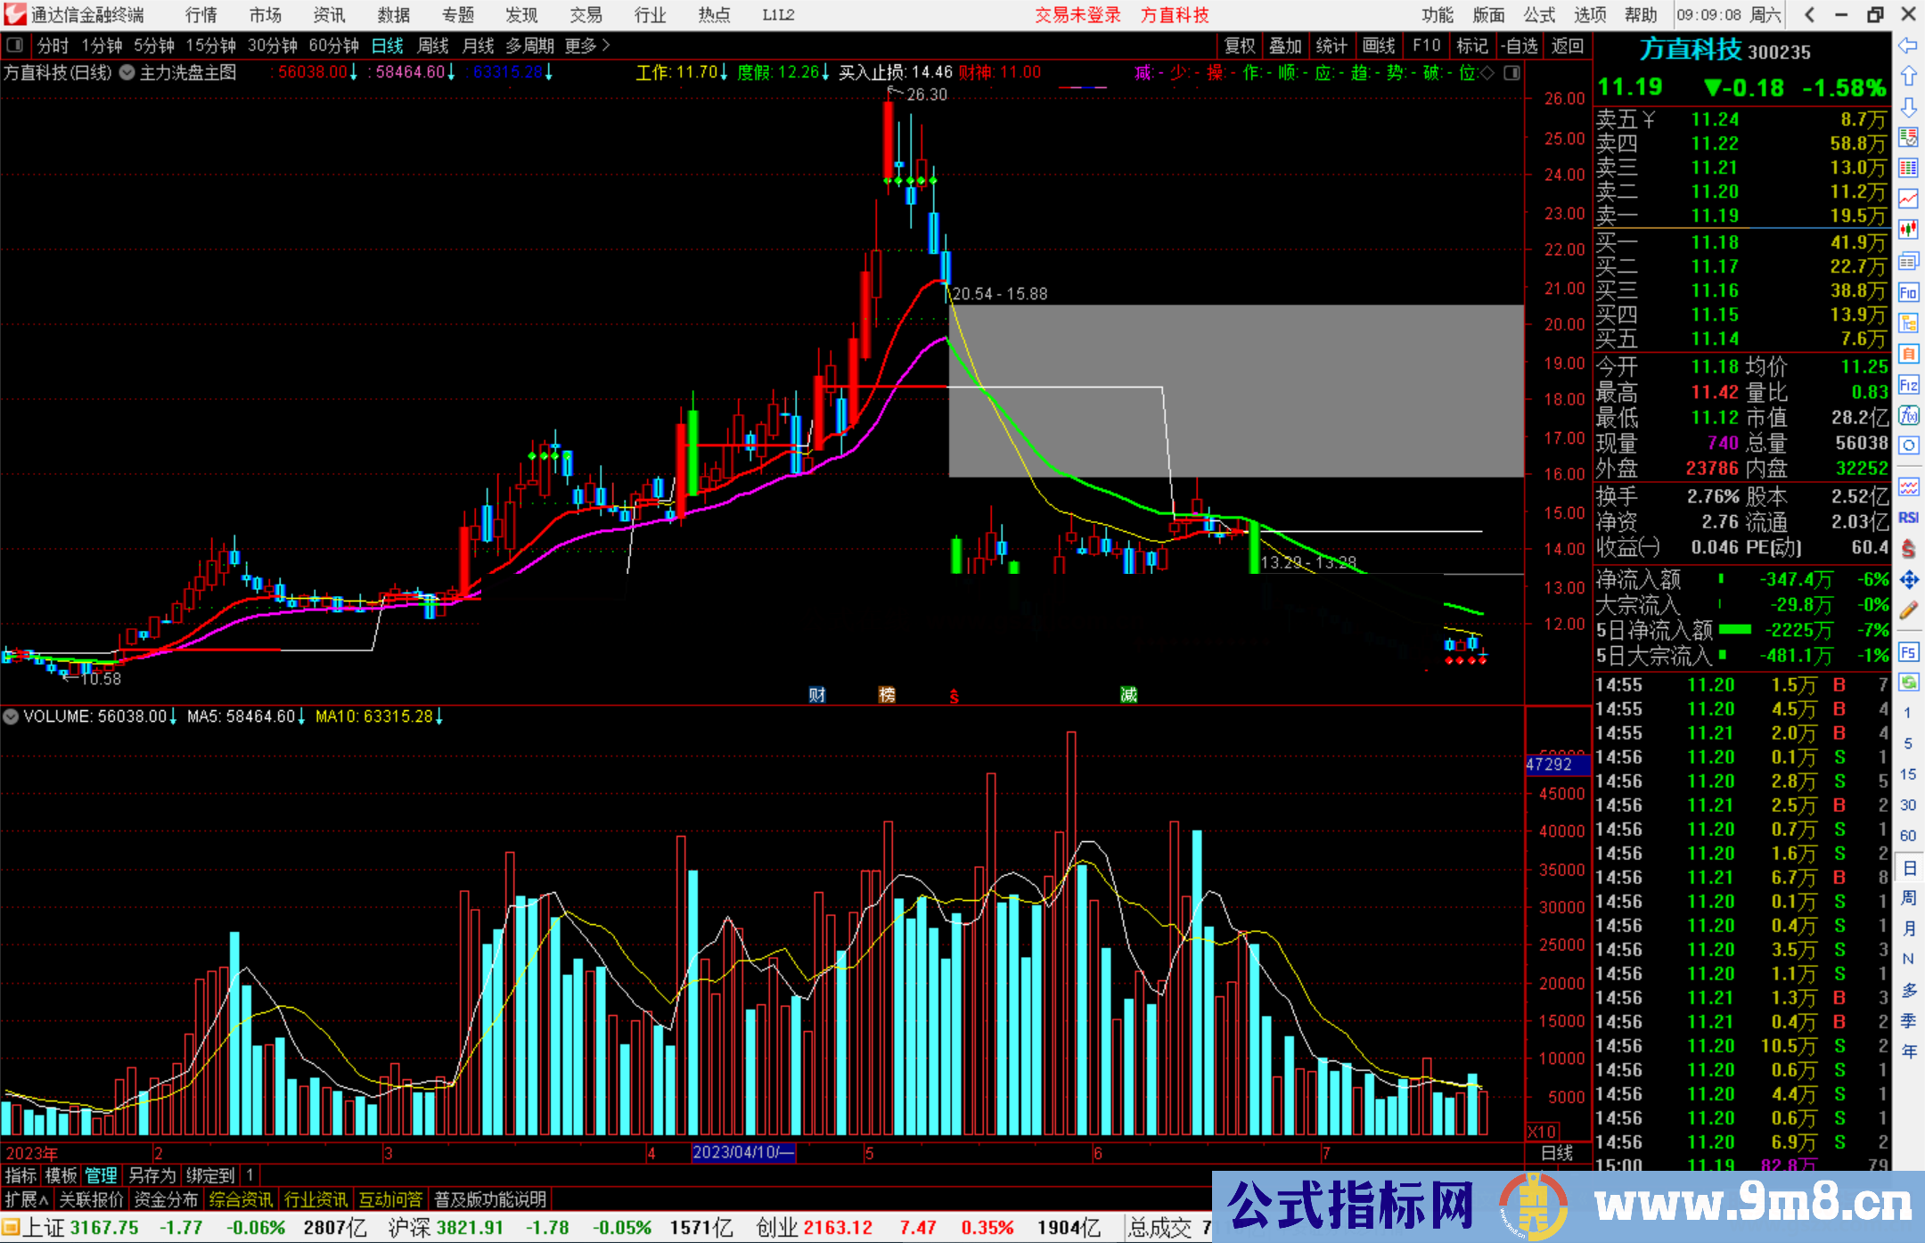Click the green refresh sidebar icon
Image resolution: width=1925 pixels, height=1243 pixels.
click(x=1908, y=683)
